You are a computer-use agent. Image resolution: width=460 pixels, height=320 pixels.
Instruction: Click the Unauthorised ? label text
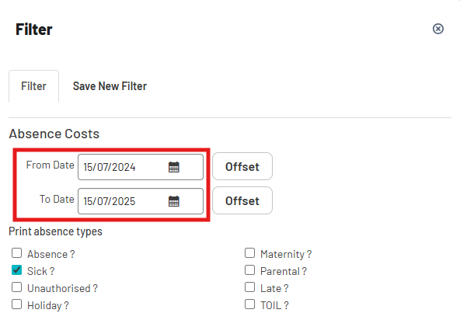tap(62, 288)
